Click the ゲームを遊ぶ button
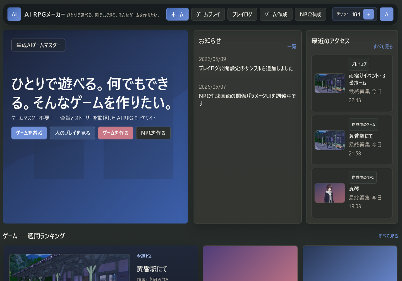The width and height of the screenshot is (402, 281). click(29, 133)
